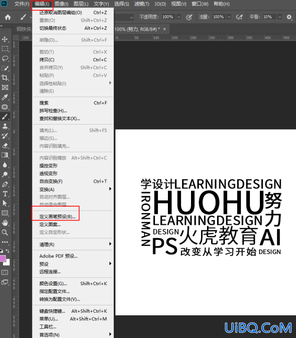Click the smoothing 10% value field
This screenshot has width=296, height=338.
click(270, 17)
